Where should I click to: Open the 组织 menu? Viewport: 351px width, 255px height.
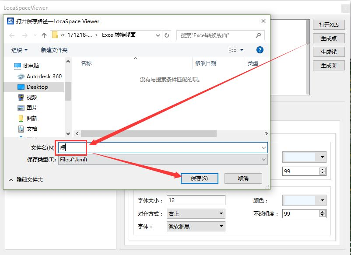[19, 50]
